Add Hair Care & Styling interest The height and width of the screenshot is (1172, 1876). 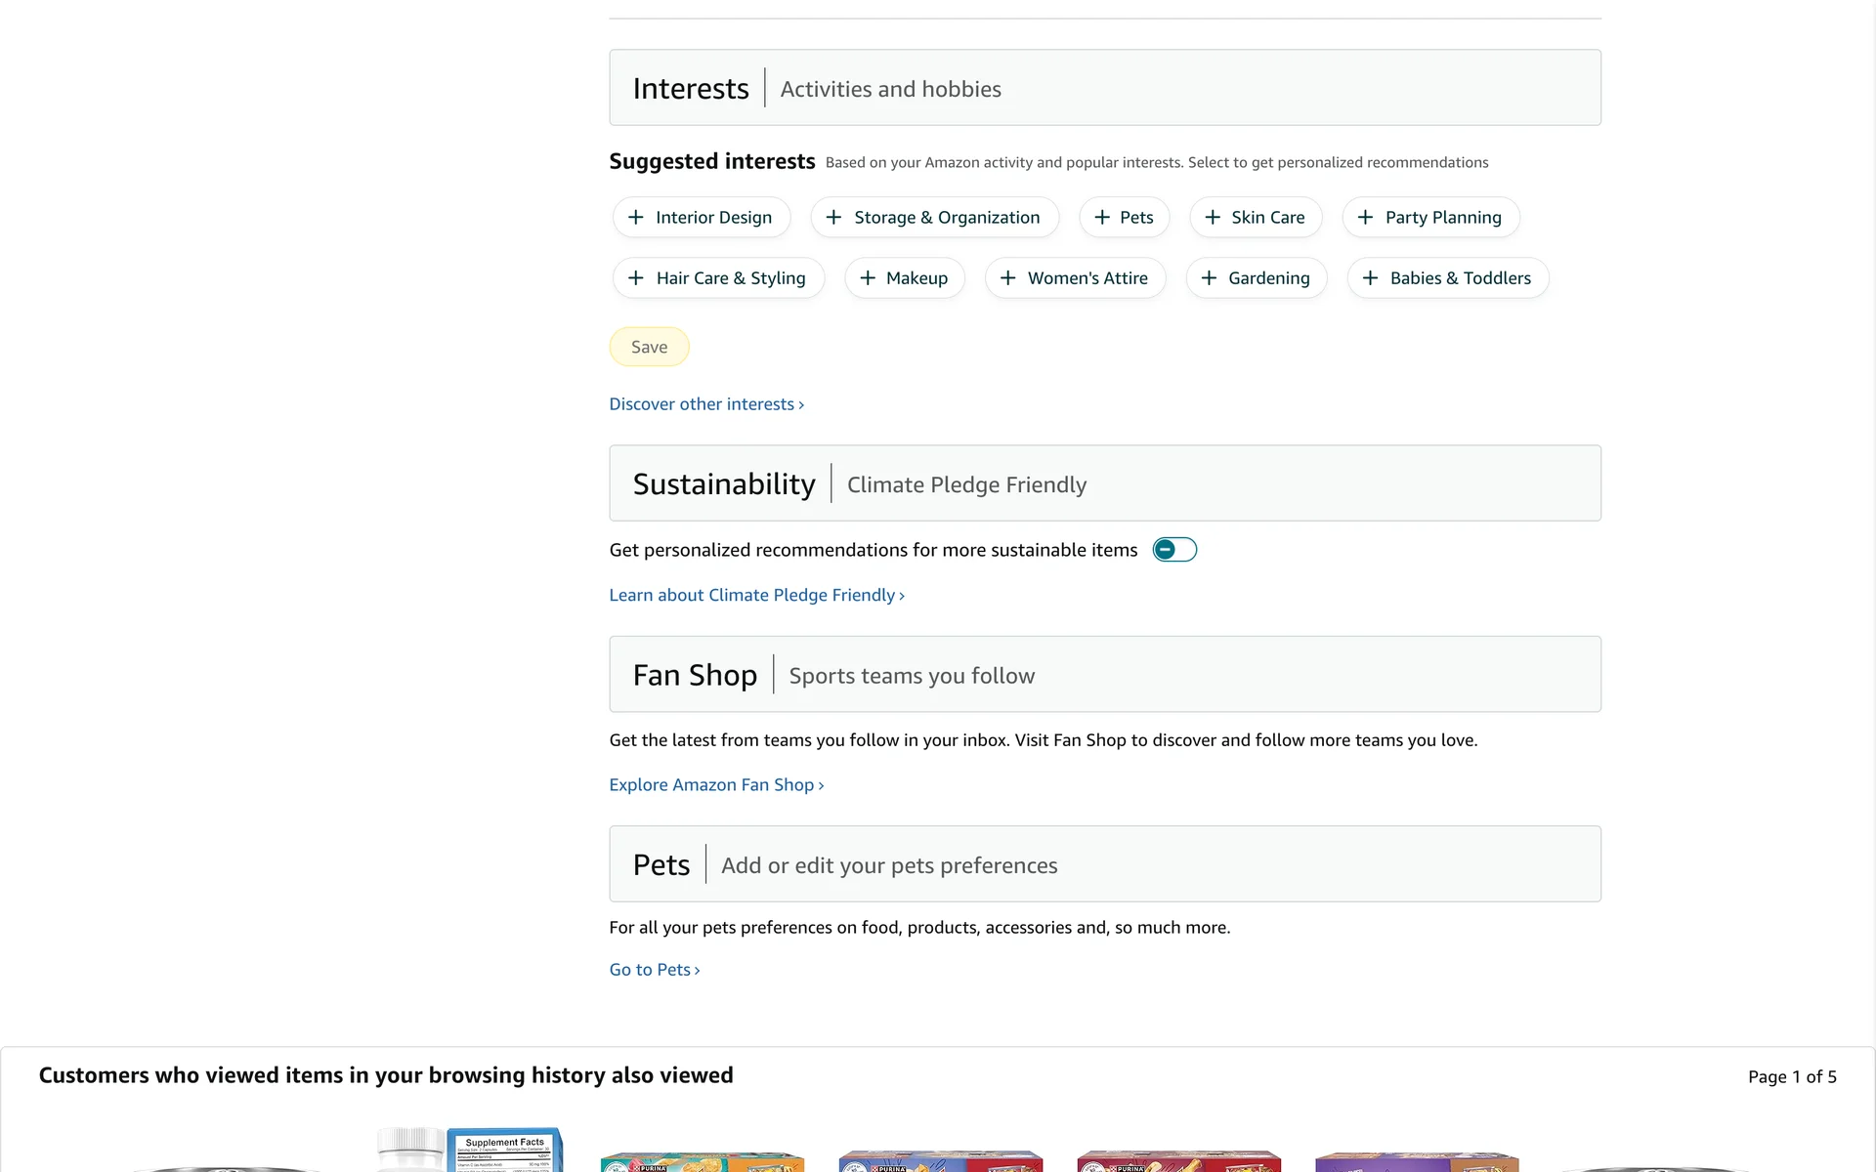pyautogui.click(x=717, y=278)
